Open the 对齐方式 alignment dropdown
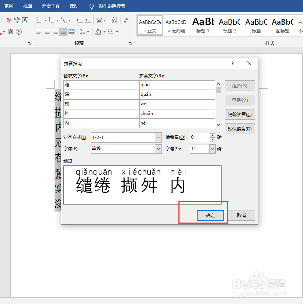The height and width of the screenshot is (304, 303). [x=159, y=137]
